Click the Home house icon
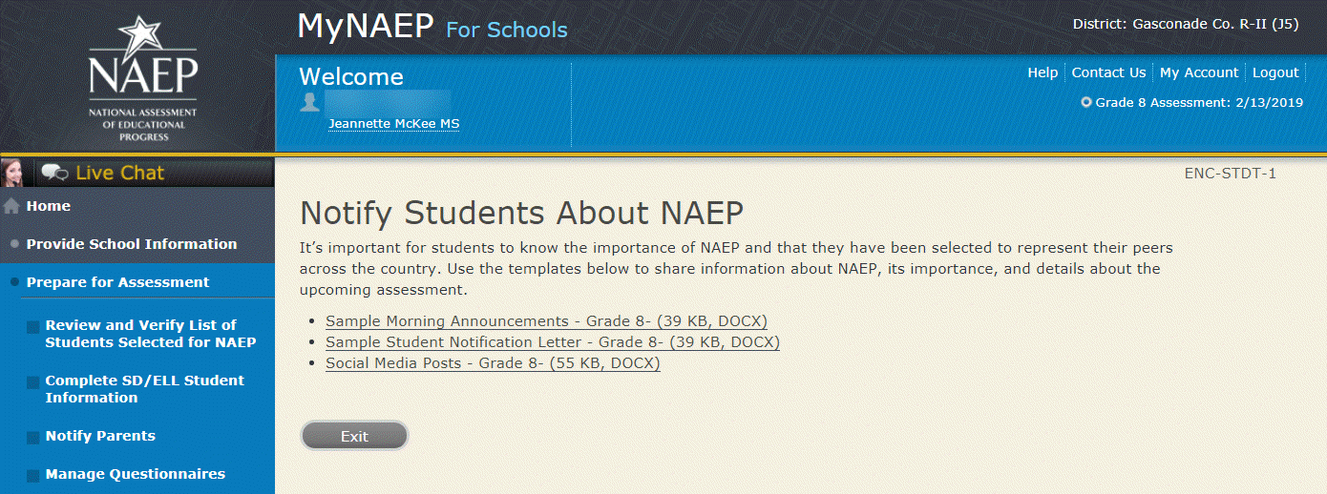The width and height of the screenshot is (1327, 494). click(11, 206)
